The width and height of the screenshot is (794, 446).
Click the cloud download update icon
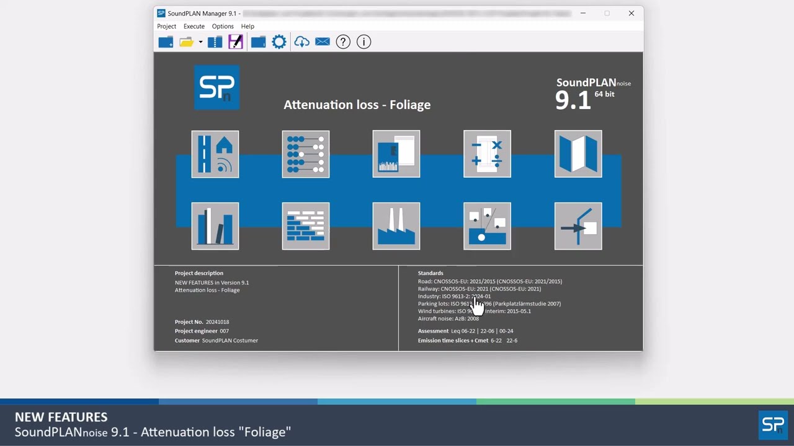pyautogui.click(x=301, y=42)
